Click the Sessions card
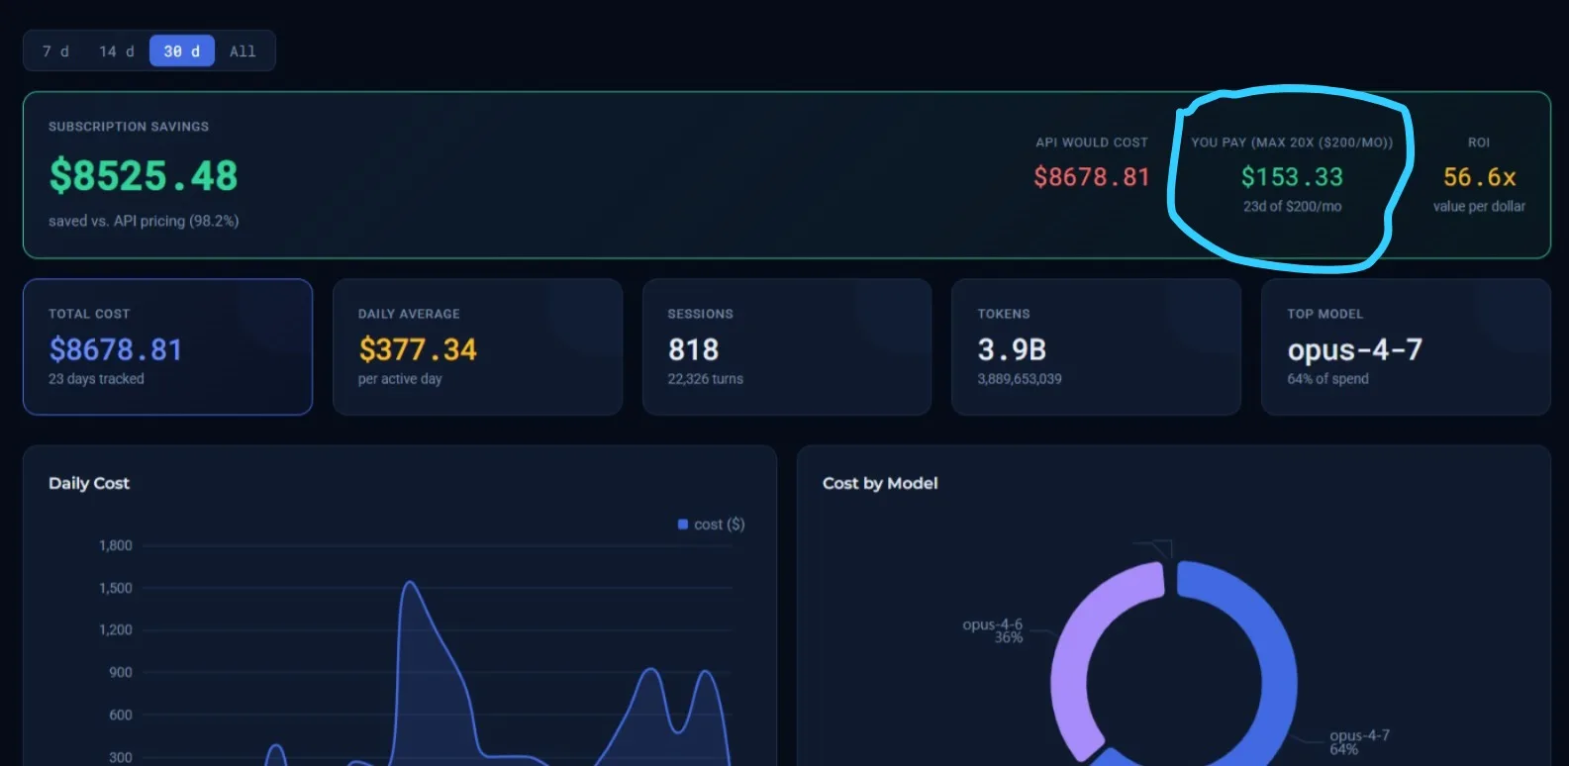1569x766 pixels. pos(787,346)
